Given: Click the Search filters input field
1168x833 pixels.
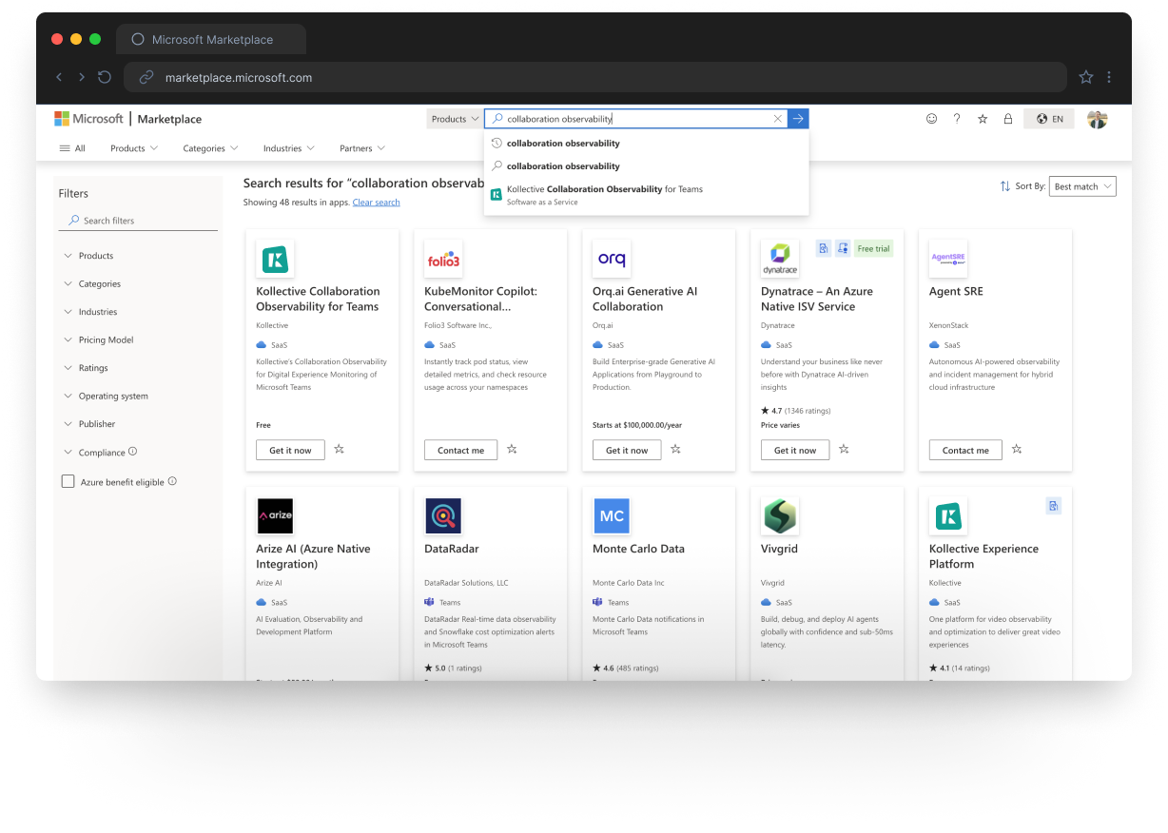Looking at the screenshot, I should click(x=138, y=221).
